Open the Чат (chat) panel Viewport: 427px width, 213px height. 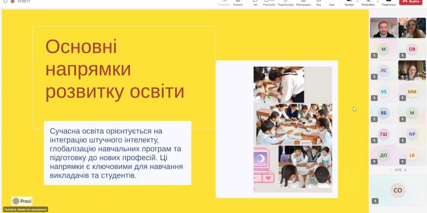255,2
